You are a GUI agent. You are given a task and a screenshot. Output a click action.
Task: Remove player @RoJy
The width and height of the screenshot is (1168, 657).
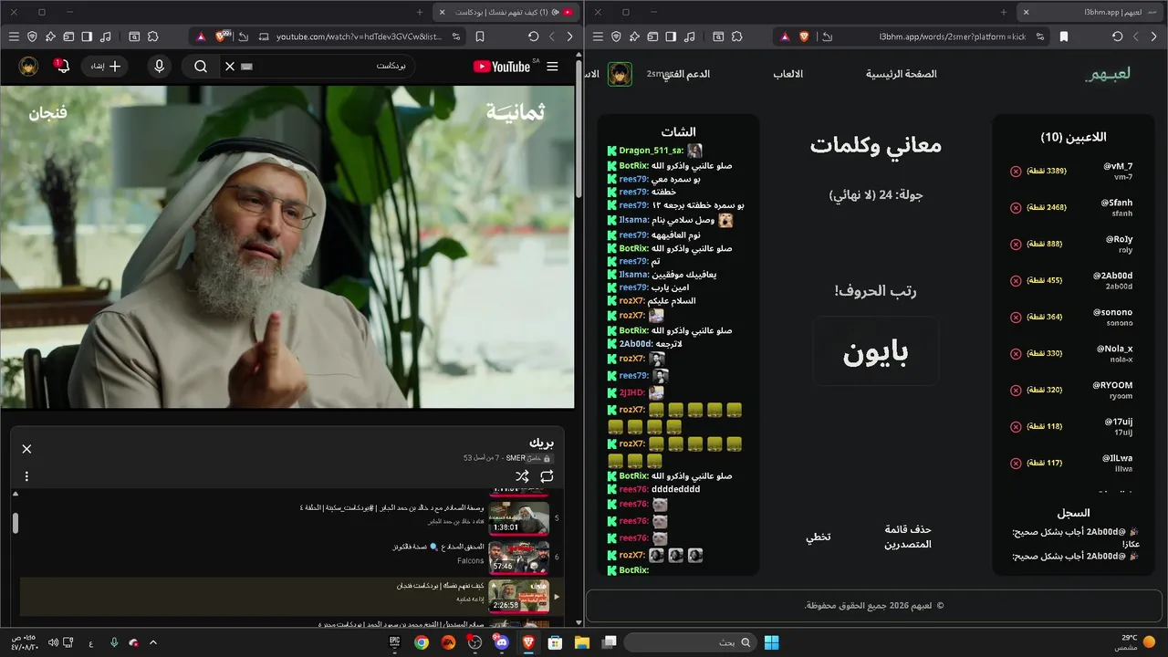click(x=1016, y=244)
